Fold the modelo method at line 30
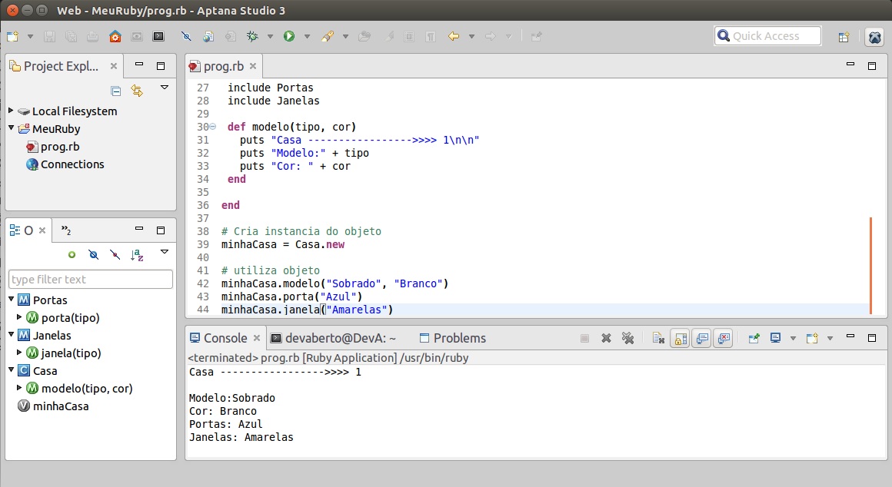 (x=212, y=127)
